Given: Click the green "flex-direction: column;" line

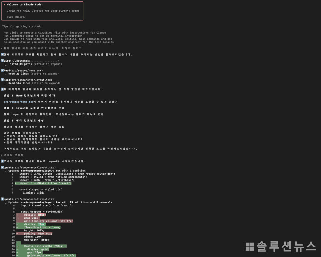Looking at the screenshot, I should [38, 227].
